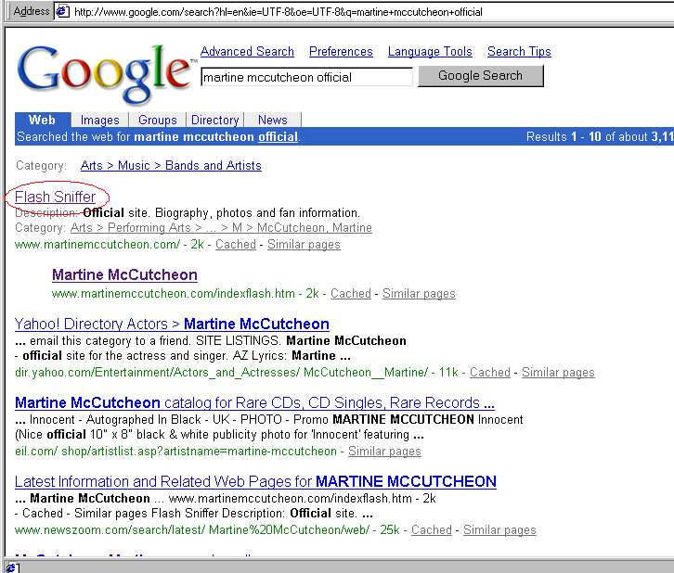
Task: Click 'Official site. Biography, photos' description text
Action: [x=221, y=213]
